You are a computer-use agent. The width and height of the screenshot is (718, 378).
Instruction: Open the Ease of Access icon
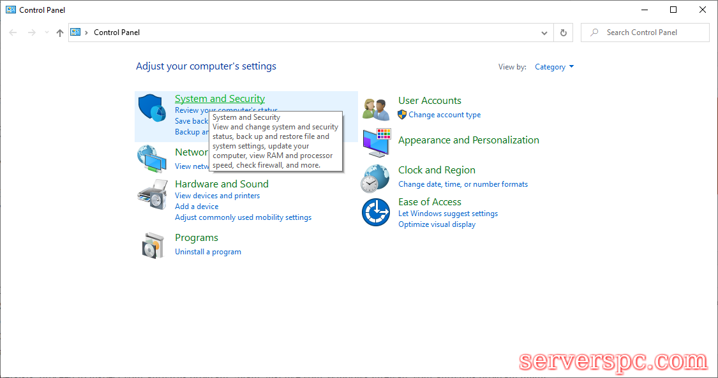(376, 212)
